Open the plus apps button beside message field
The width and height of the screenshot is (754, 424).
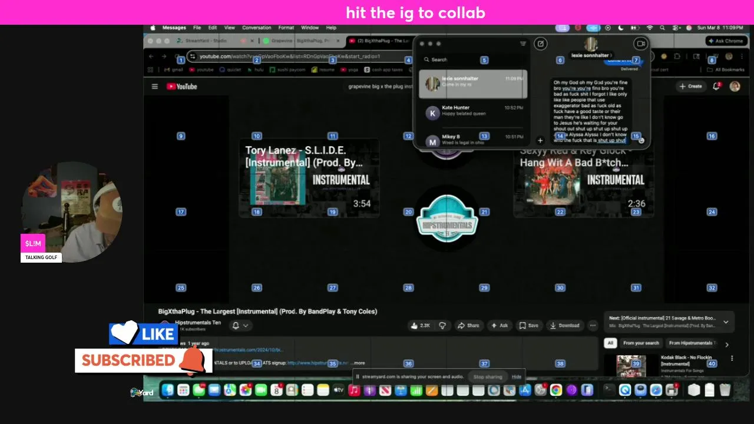tap(540, 140)
